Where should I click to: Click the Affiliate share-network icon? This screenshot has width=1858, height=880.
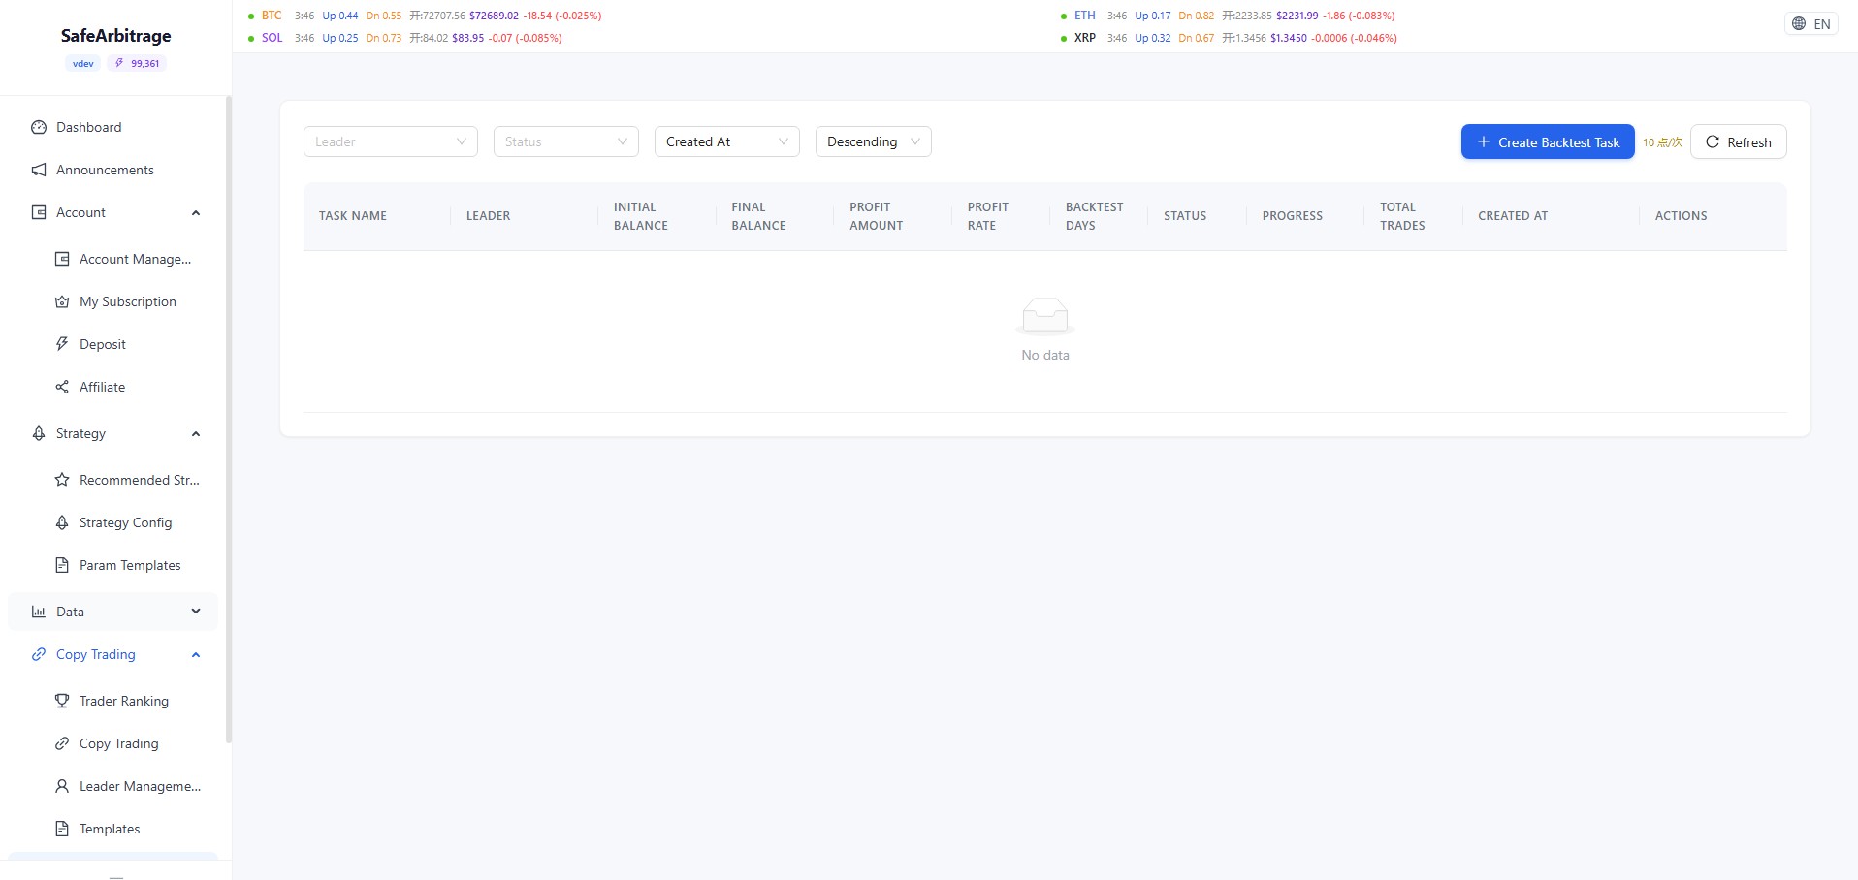coord(62,387)
